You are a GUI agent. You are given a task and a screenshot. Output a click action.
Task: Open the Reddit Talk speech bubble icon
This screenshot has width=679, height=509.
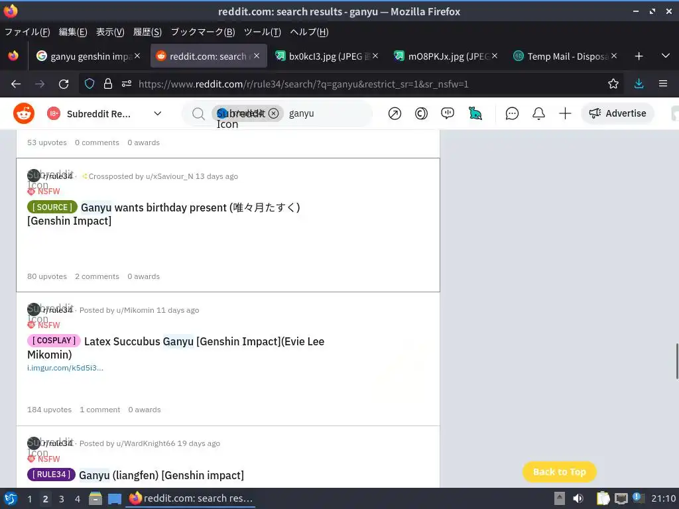pyautogui.click(x=448, y=113)
